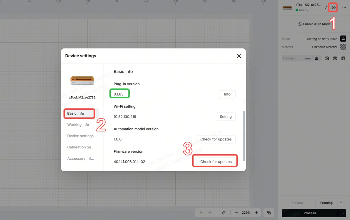Click the 10.52.130.219 IP address text
Viewport: 350px width, 220px height.
pyautogui.click(x=125, y=117)
